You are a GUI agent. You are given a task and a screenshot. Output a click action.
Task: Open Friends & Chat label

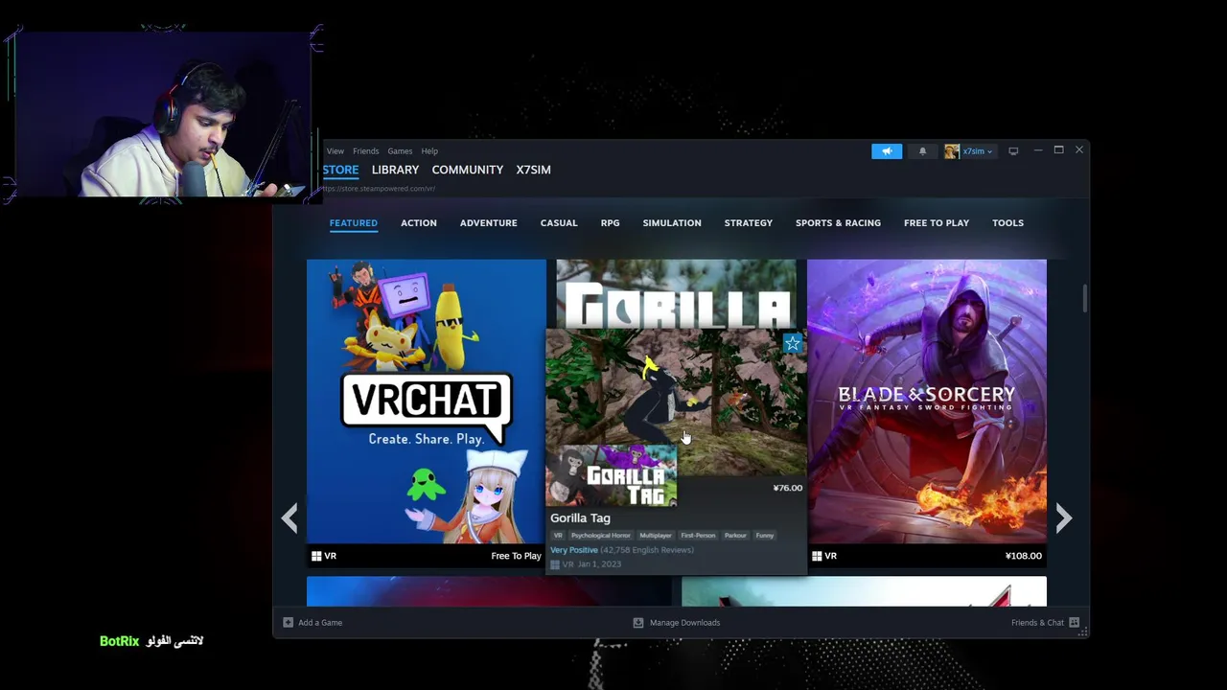1037,623
